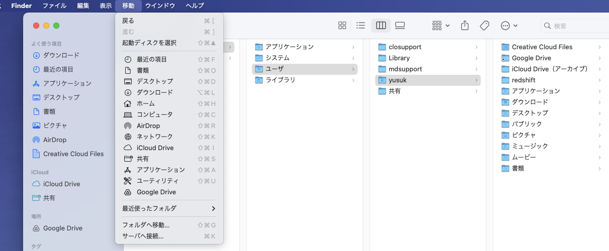Open デスクトップ in the sidebar
This screenshot has height=251, width=609.
point(61,97)
